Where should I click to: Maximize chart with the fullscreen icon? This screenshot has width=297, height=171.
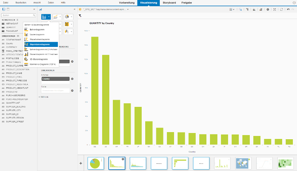(x=275, y=9)
